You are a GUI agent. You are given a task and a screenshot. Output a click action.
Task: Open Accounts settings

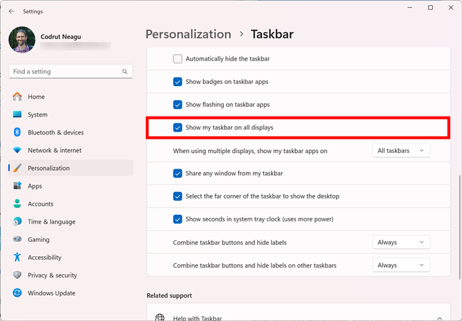[x=71, y=204]
